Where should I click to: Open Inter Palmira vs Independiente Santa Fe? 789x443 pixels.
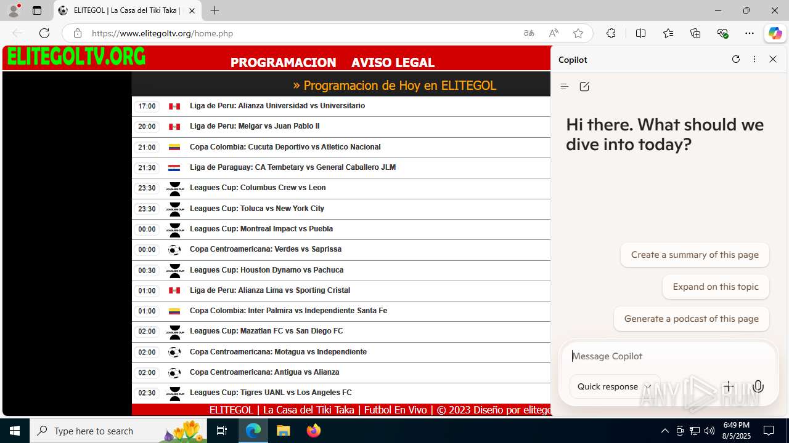pyautogui.click(x=288, y=311)
